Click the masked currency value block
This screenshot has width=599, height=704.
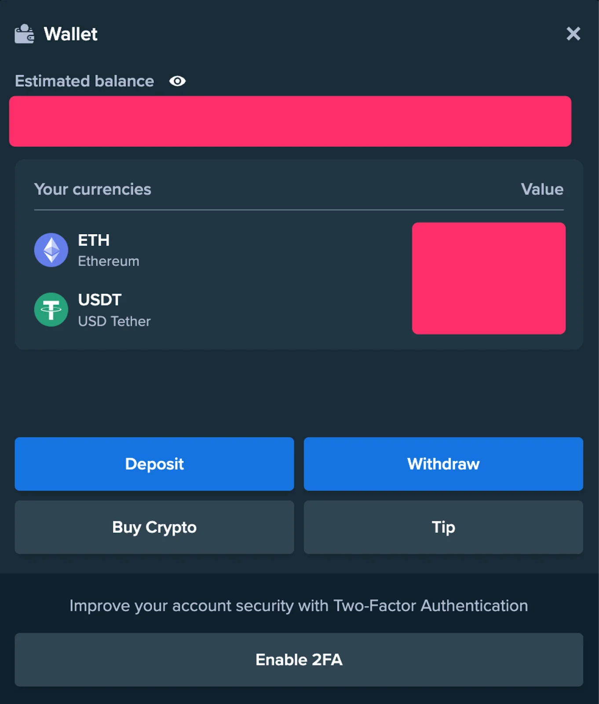489,279
